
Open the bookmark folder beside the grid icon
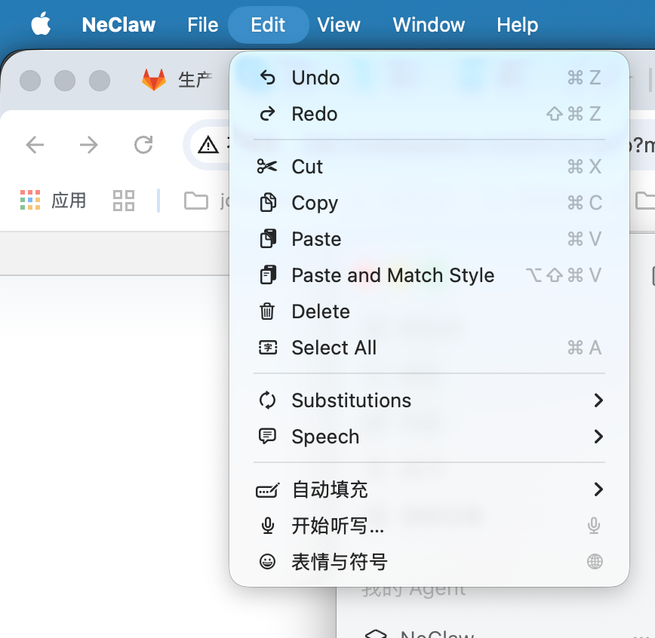pos(207,201)
